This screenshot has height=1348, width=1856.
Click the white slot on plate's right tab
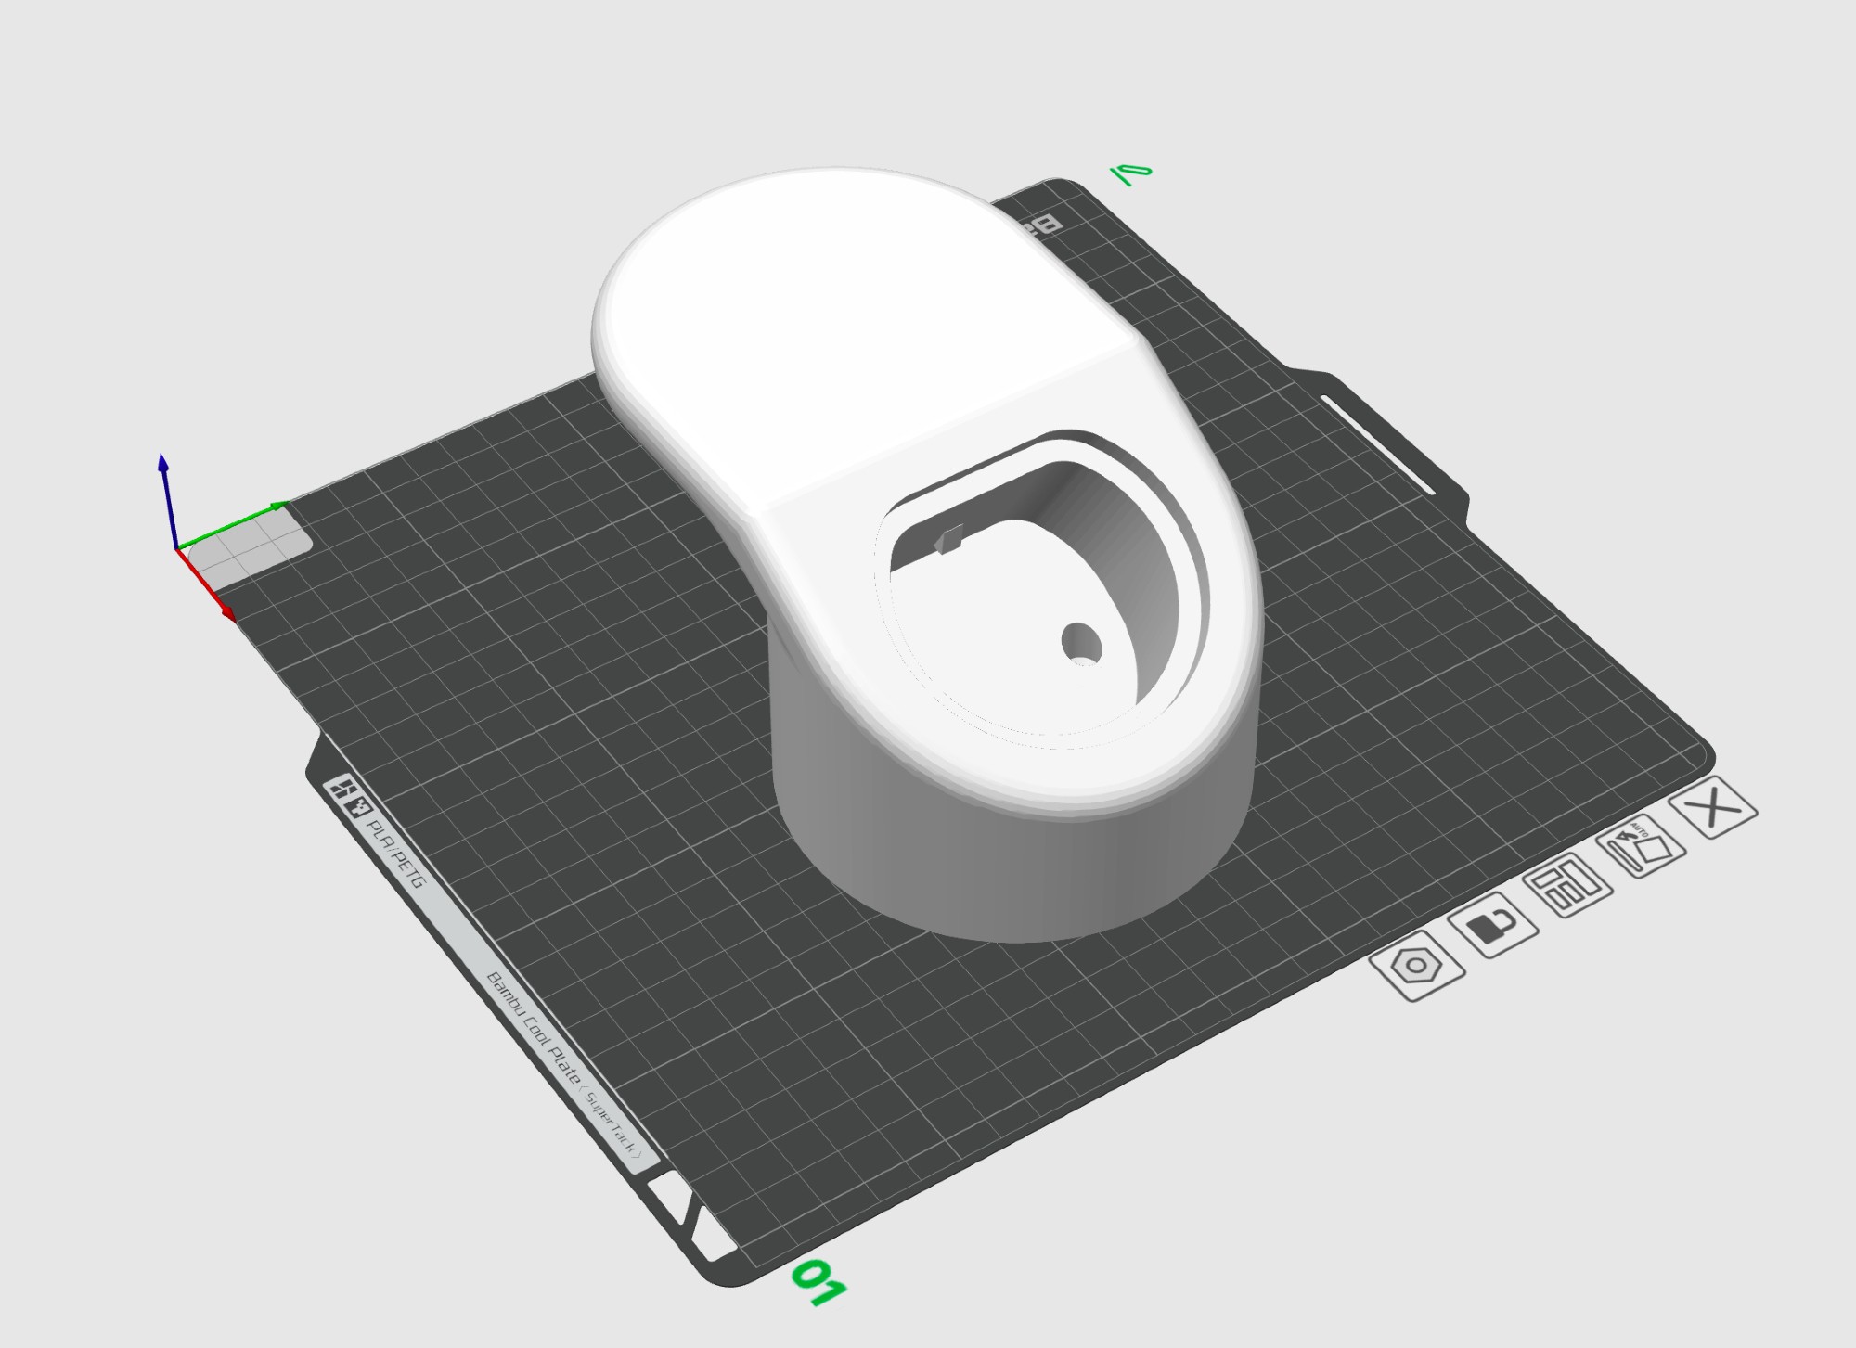[1377, 444]
